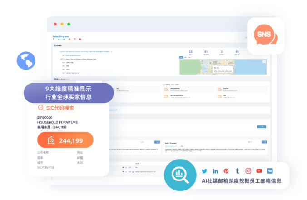307x200 pixels.
Task: Open the Pinterest icon in bottom banner
Action: (x=226, y=171)
